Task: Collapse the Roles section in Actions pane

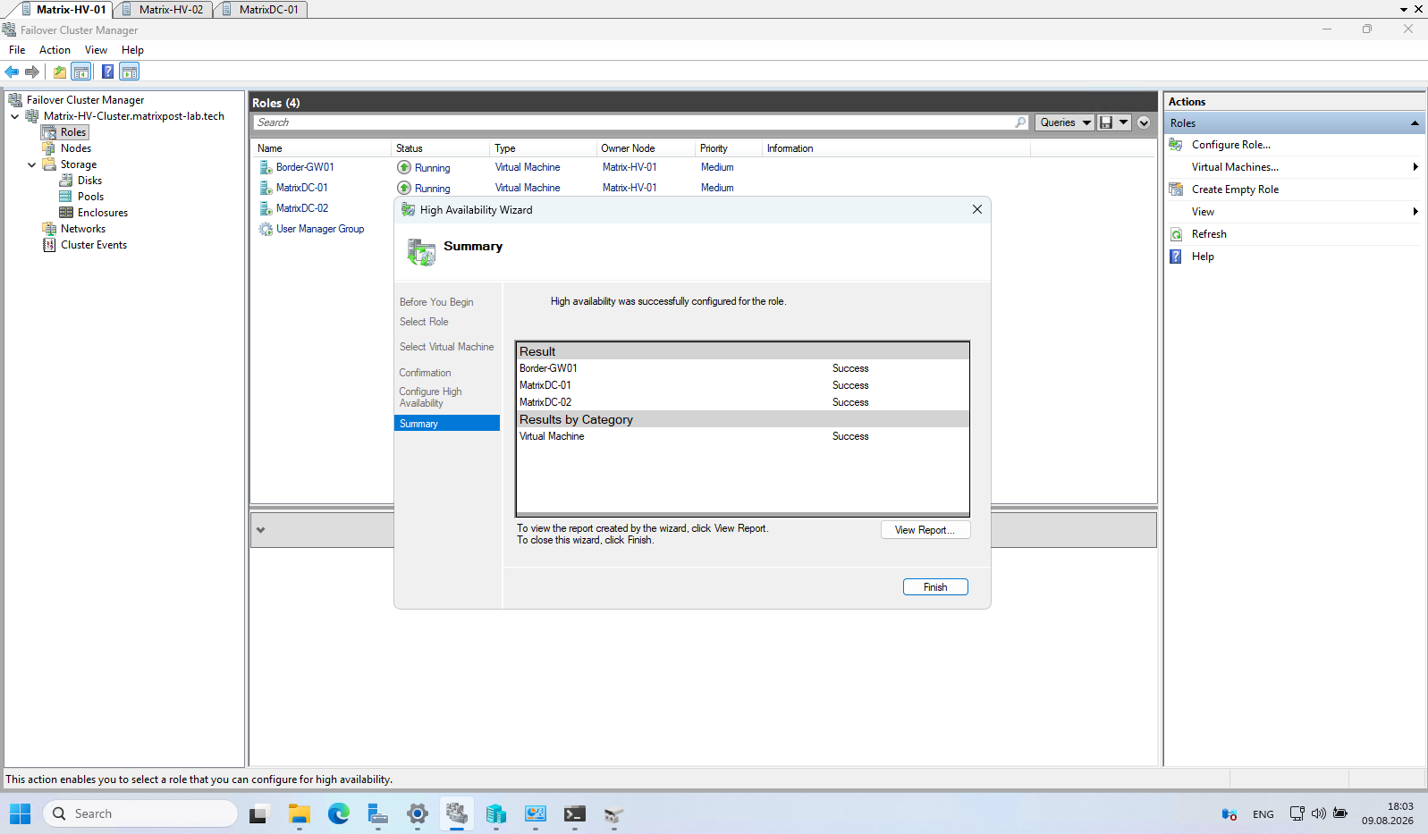Action: [1415, 123]
